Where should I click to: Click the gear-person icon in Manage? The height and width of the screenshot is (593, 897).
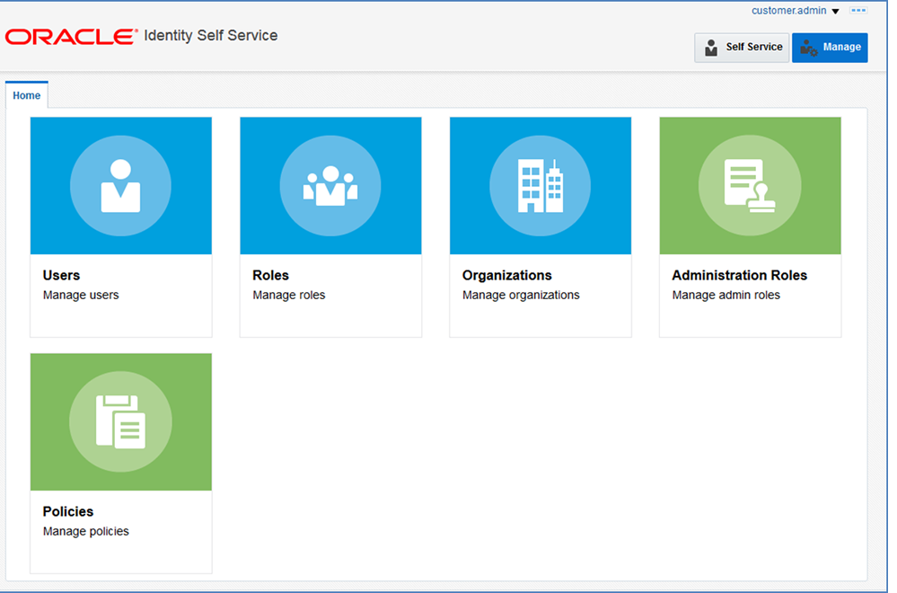808,48
